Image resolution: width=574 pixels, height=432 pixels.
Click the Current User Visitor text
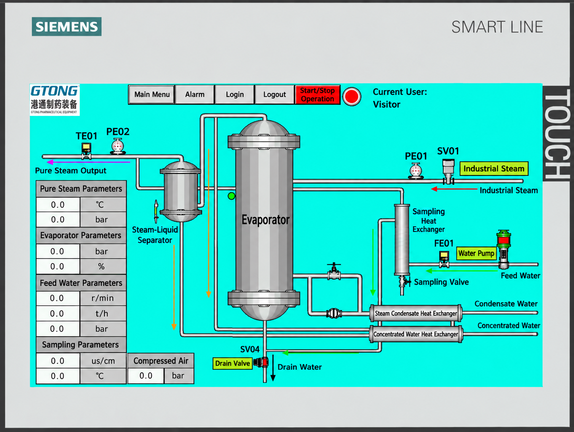point(400,98)
